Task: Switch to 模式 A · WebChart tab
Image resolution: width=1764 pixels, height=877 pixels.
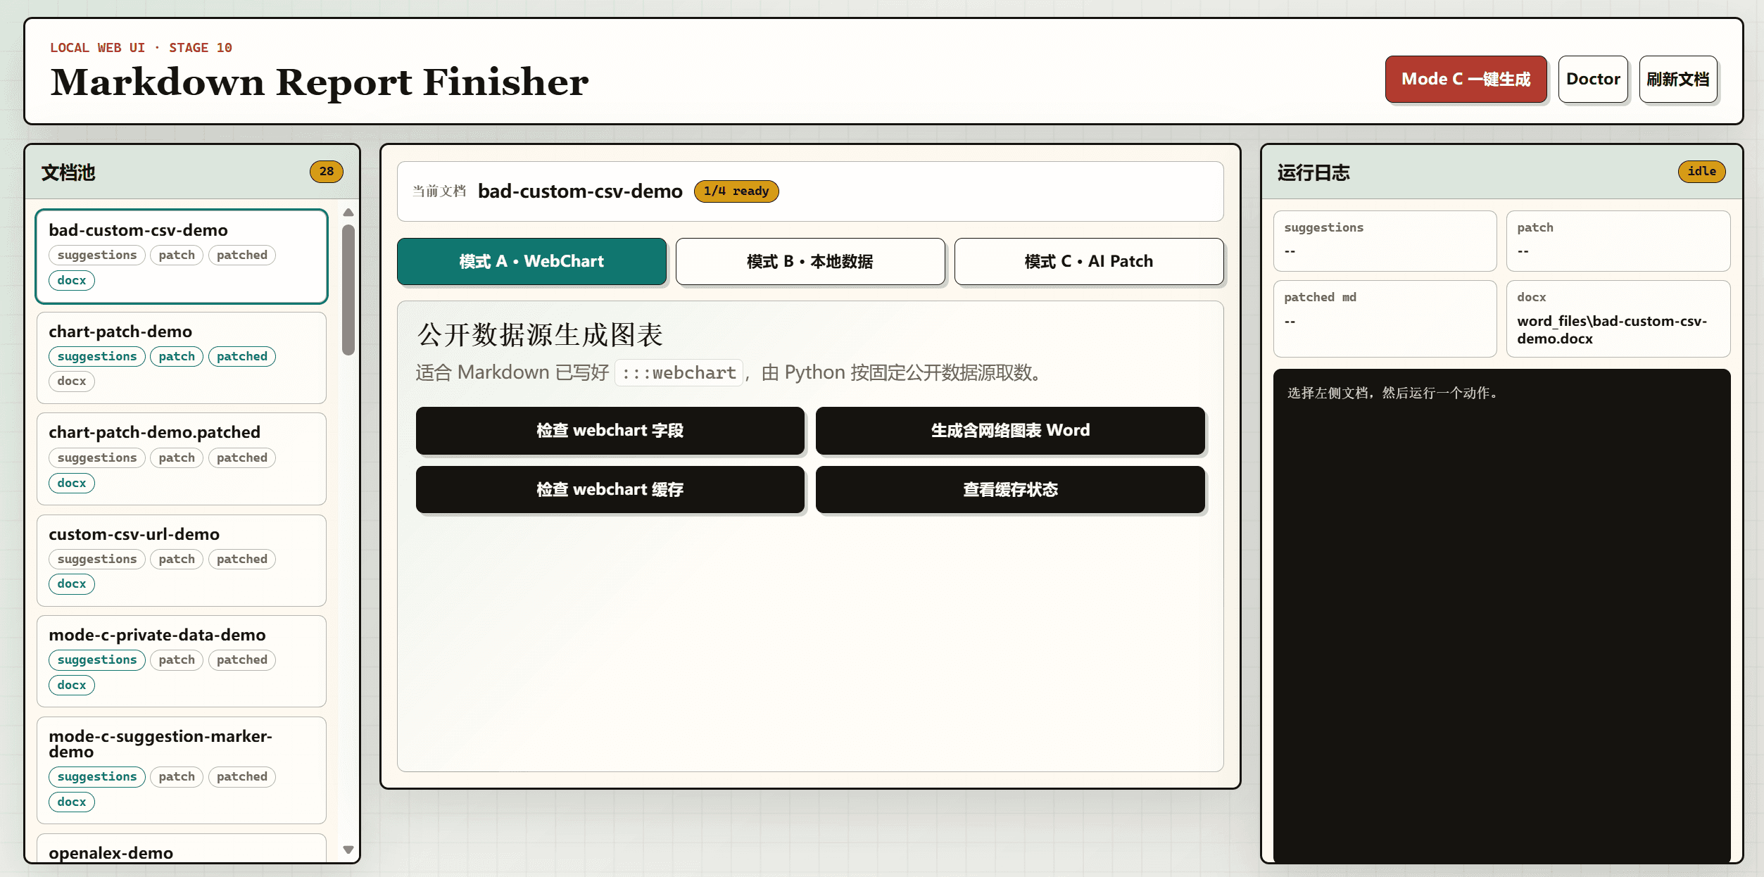Action: click(x=531, y=261)
